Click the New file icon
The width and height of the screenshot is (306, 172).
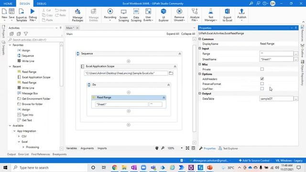point(4,11)
